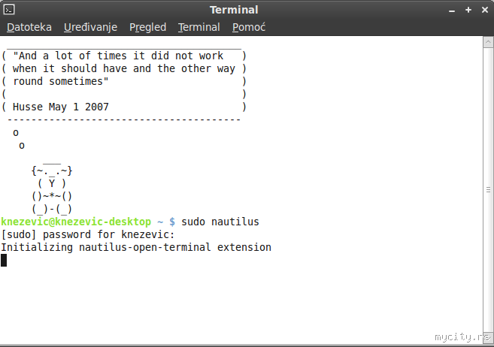Open the Datoteka menu
This screenshot has height=347, width=494.
29,27
